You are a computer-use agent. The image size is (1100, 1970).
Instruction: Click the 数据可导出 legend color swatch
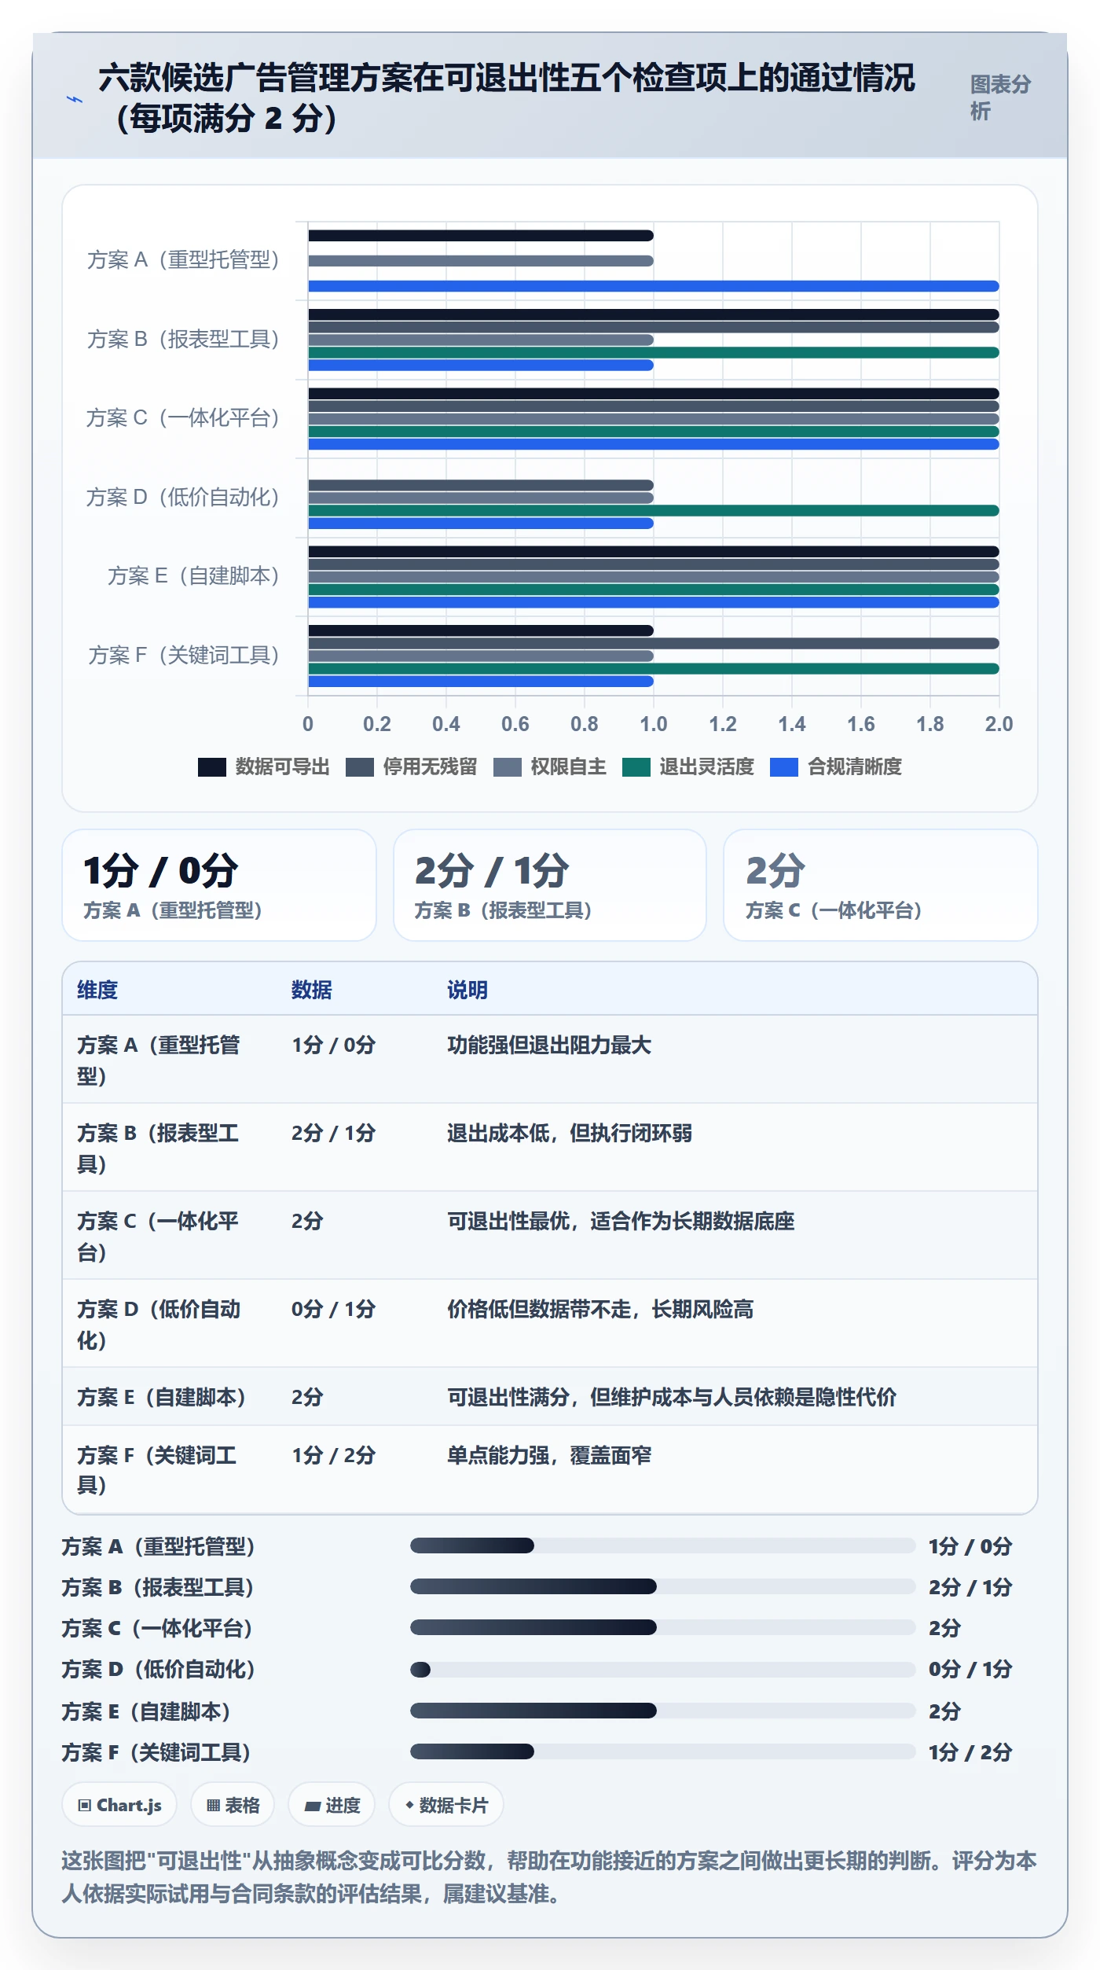tap(212, 767)
